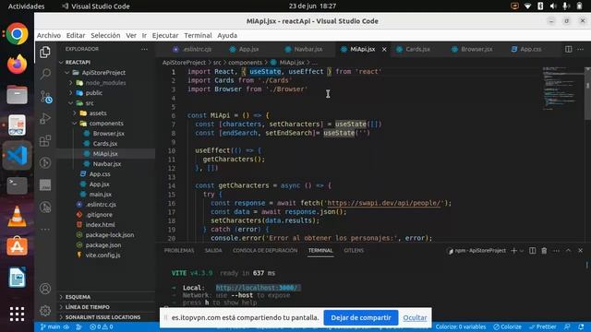Image resolution: width=591 pixels, height=332 pixels.
Task: Show additional activity bar views ellipsis
Action: click(x=45, y=230)
